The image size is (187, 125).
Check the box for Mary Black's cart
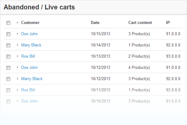8,45
